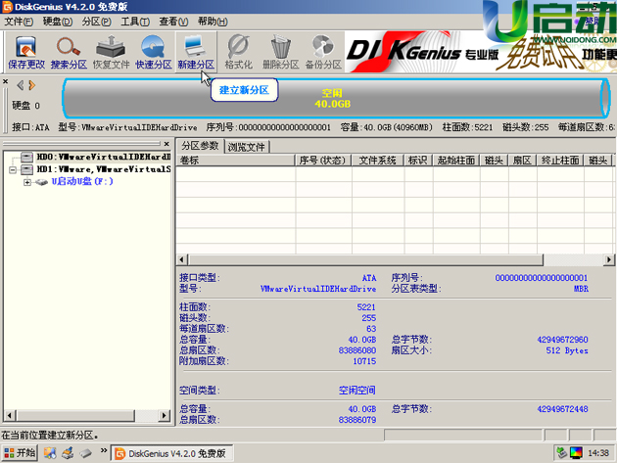Viewport: 617px width, 463px height.
Task: Click the display monitor tray icon
Action: point(576,453)
